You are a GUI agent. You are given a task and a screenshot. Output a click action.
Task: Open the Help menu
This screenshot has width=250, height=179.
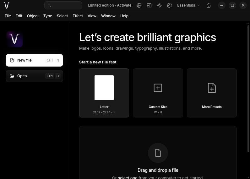(x=124, y=16)
